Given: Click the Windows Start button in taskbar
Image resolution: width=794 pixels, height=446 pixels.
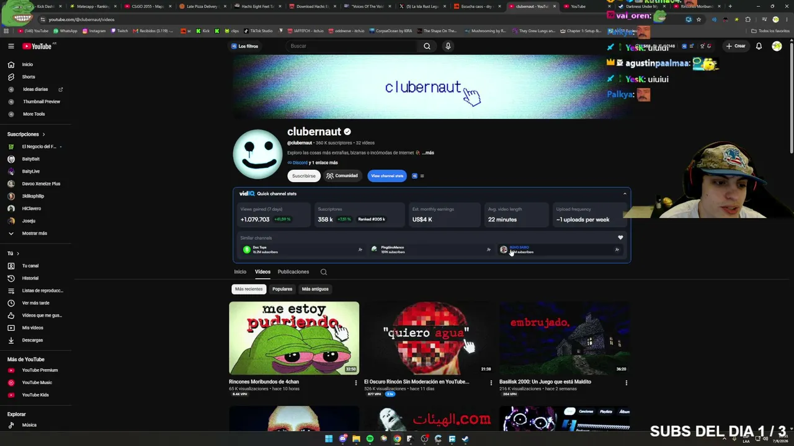Looking at the screenshot, I should click(x=329, y=439).
